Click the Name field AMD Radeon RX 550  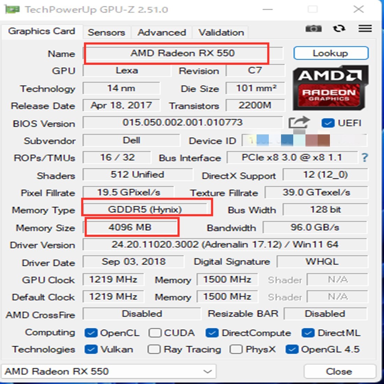(183, 53)
